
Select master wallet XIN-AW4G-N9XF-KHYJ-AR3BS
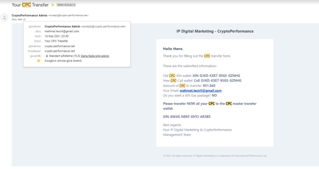(x=187, y=117)
